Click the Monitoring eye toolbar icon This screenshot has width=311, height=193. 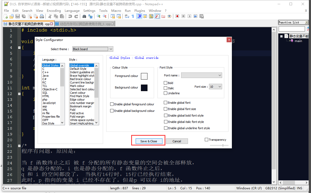pos(169,17)
